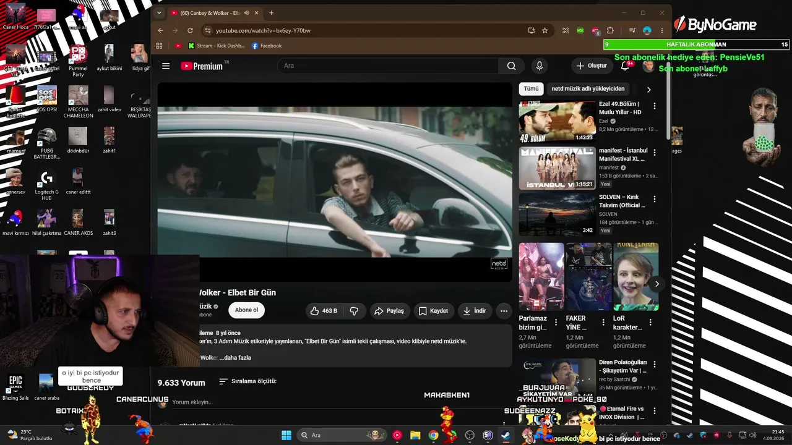Open Chrome's three-dot menu
Viewport: 792px width, 445px height.
(662, 30)
